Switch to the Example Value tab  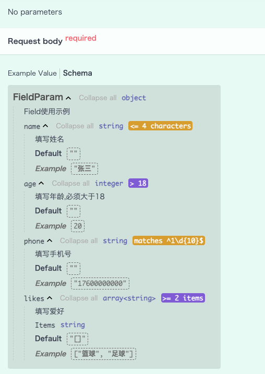[32, 73]
